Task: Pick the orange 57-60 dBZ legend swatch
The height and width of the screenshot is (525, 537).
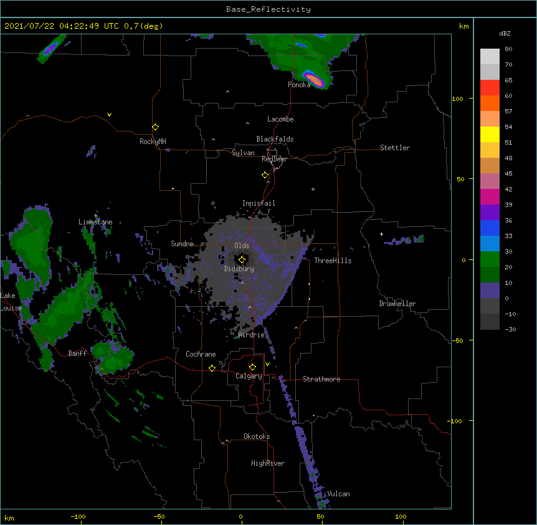Action: [x=490, y=103]
